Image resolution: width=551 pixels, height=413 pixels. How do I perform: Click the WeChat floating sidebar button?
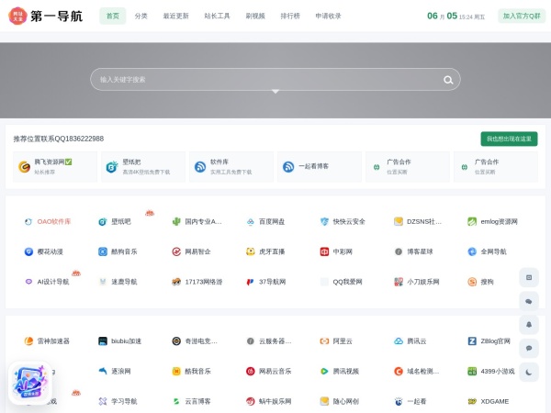(529, 301)
